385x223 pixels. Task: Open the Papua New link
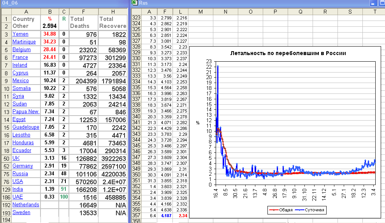point(25,112)
